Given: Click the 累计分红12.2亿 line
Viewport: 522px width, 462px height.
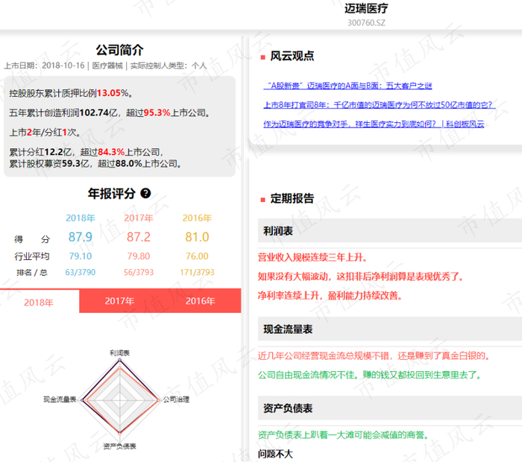Looking at the screenshot, I should (x=87, y=152).
